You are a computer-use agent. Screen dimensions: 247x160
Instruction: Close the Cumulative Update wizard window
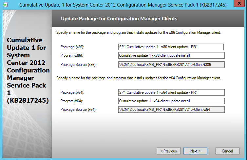point(239,3)
